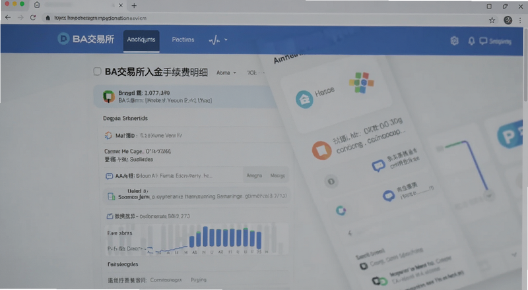
Task: Click the Maorge button
Action: (x=277, y=175)
